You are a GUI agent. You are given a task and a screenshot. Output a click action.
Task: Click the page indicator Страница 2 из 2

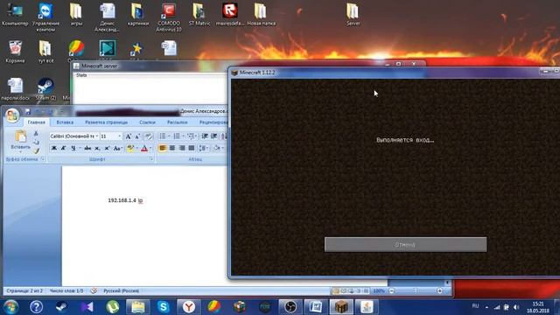(24, 290)
